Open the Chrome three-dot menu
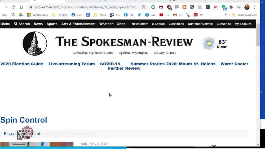 pos(254,7)
